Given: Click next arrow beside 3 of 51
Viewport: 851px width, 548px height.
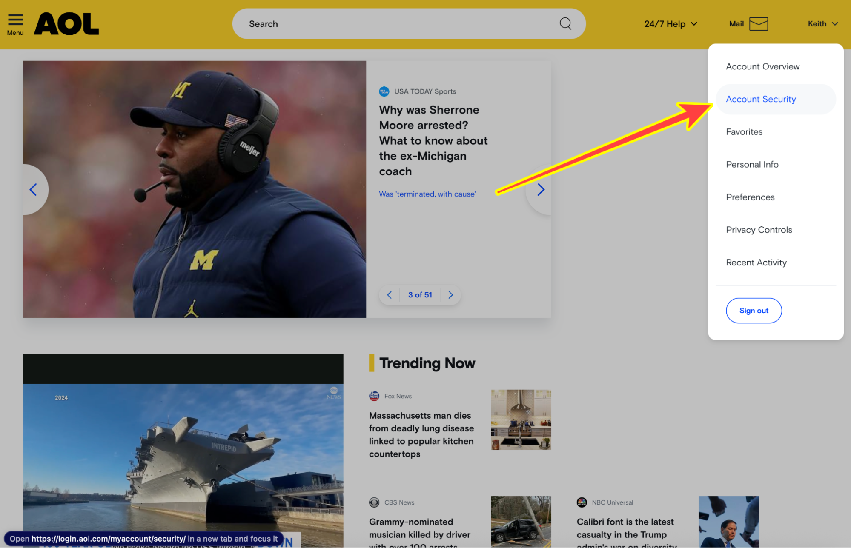Looking at the screenshot, I should tap(450, 295).
